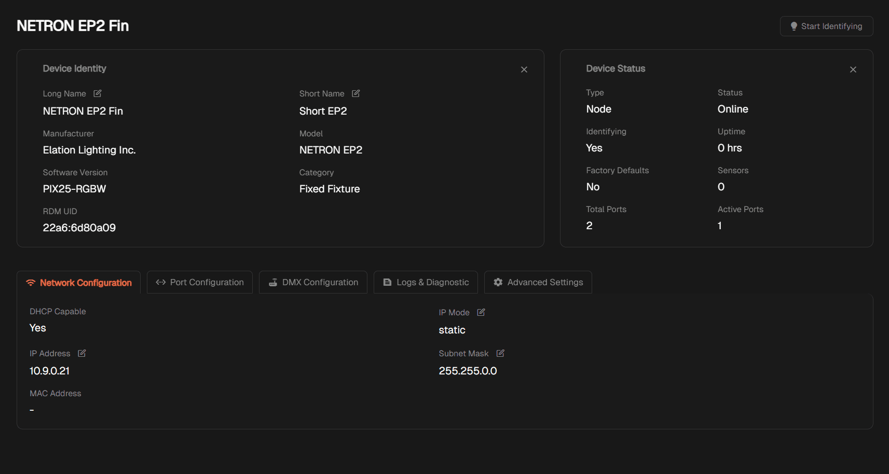
Task: Click the lightbulb icon in Start Identifying
Action: click(x=794, y=26)
